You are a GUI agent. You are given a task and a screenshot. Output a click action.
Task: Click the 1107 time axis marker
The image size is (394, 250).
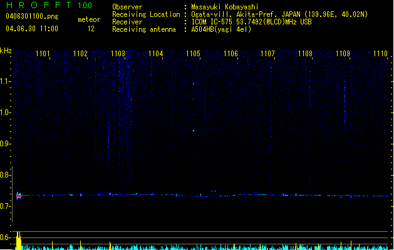268,53
